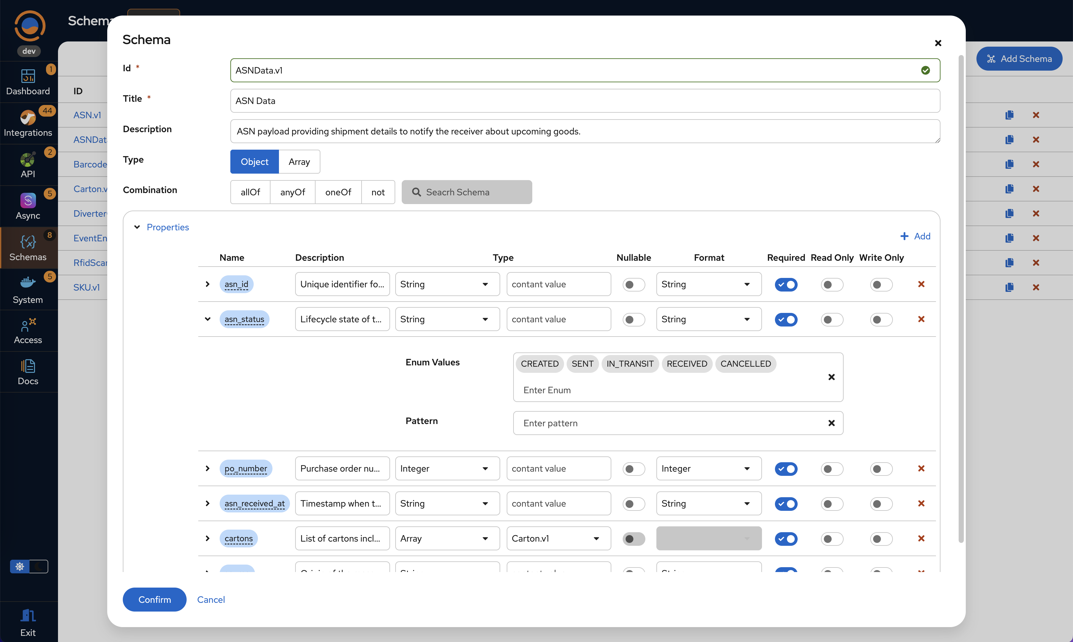Enable the Nullable toggle for po_number
The width and height of the screenshot is (1073, 642).
(x=633, y=469)
